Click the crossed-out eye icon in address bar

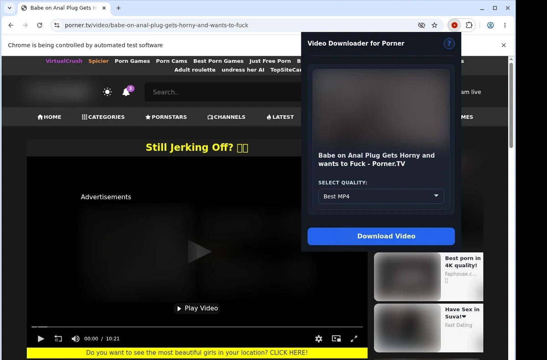422,25
